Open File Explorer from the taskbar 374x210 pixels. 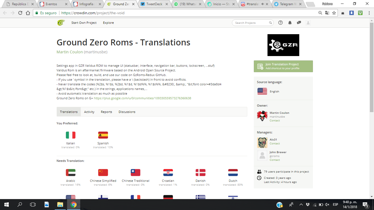pos(60,205)
